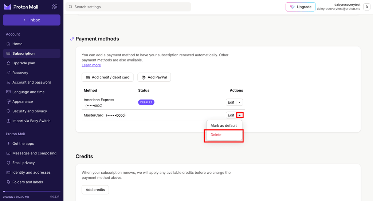Click the storage usage progress bar
This screenshot has width=373, height=201.
coord(32,191)
